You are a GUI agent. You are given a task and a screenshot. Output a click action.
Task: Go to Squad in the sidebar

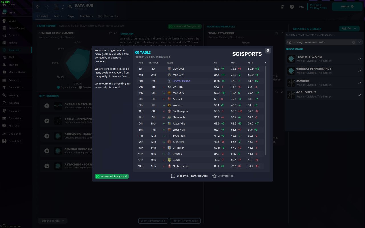(x=12, y=21)
